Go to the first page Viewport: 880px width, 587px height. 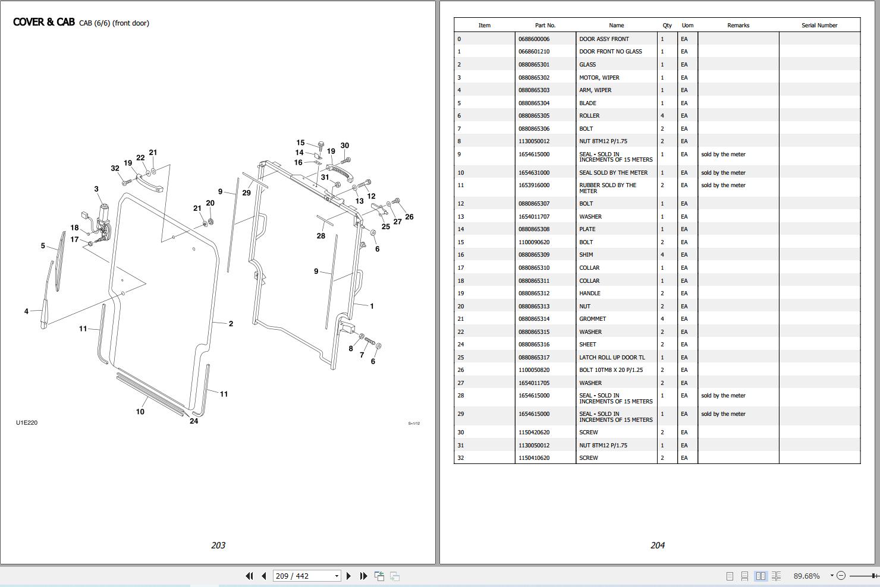(249, 576)
